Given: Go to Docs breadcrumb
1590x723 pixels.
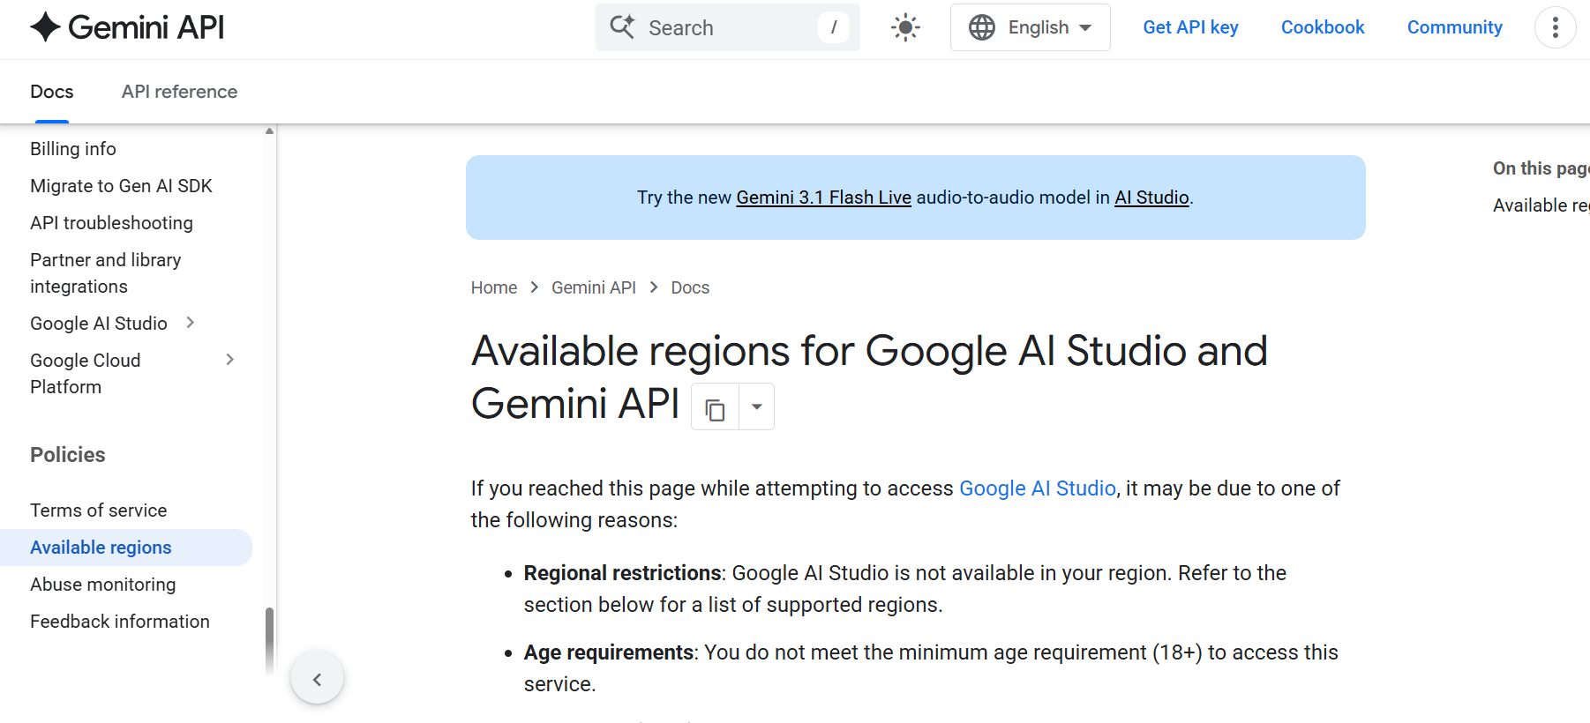Looking at the screenshot, I should tap(690, 287).
